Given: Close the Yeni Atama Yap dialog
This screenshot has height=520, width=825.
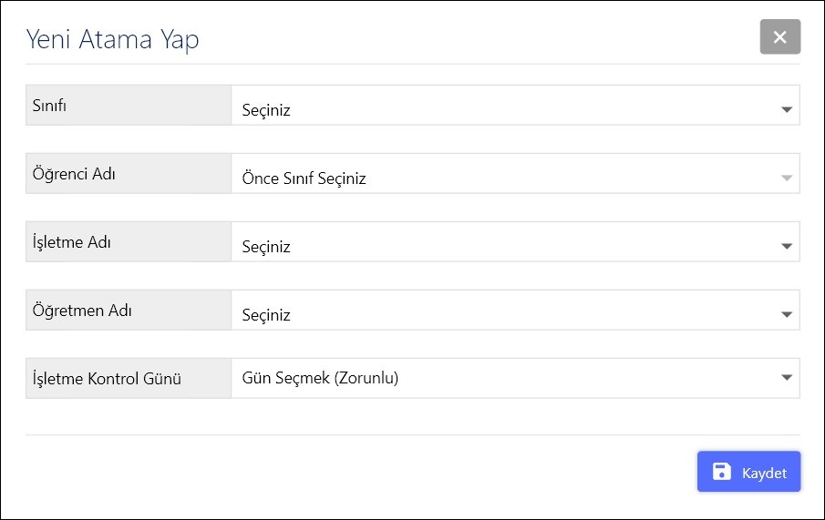Looking at the screenshot, I should (779, 37).
